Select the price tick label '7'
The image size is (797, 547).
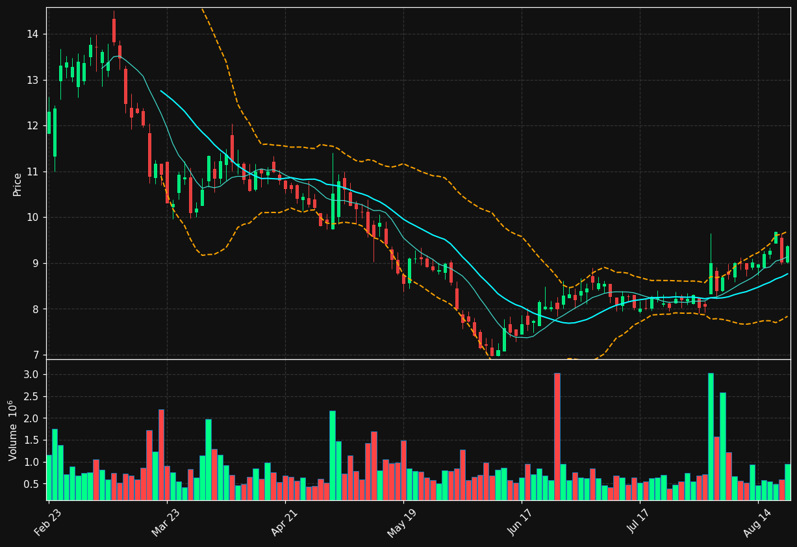click(x=36, y=355)
